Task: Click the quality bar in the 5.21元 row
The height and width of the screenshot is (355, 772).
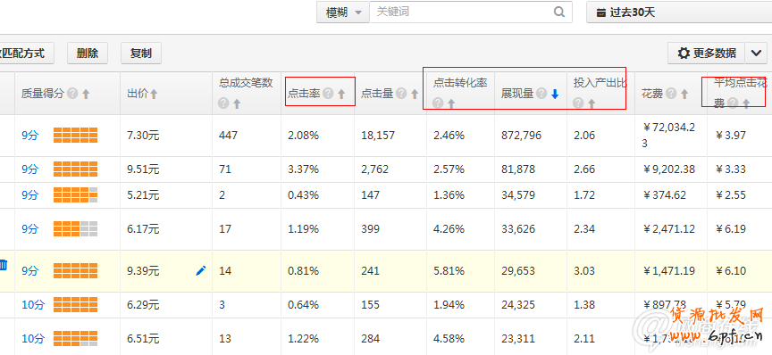Action: [x=75, y=194]
